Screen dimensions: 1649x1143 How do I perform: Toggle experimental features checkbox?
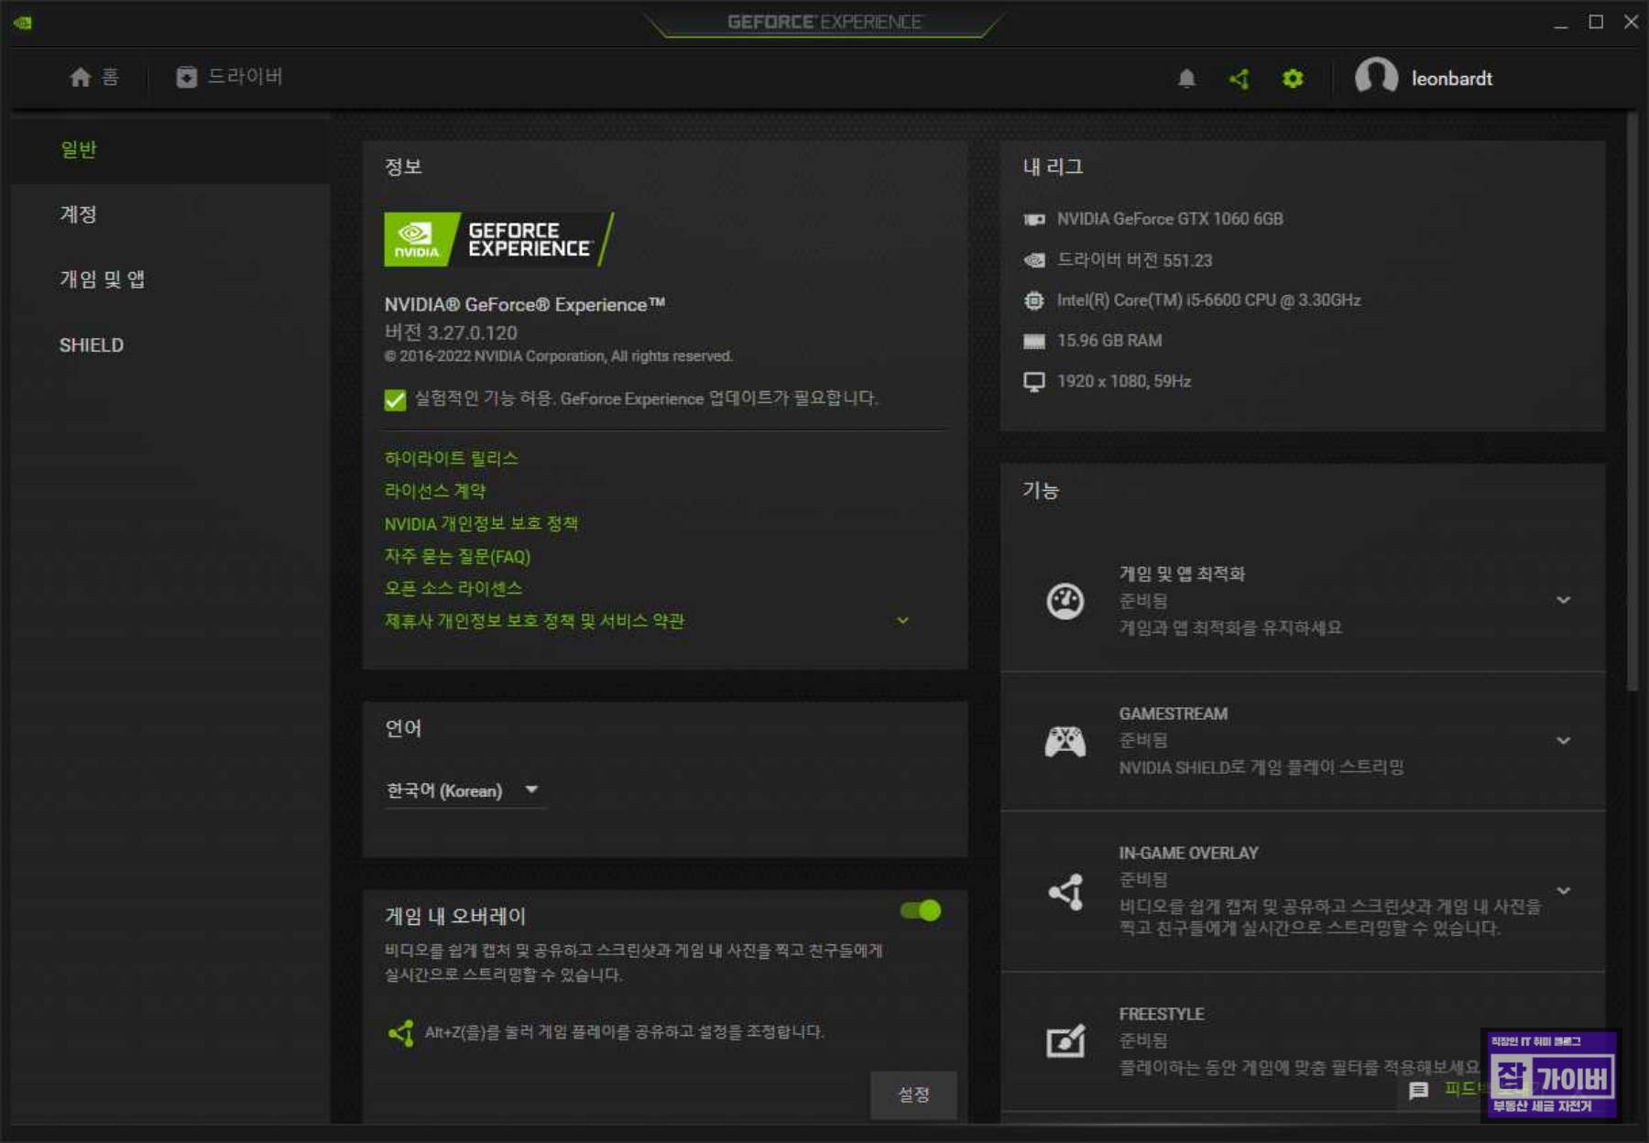pyautogui.click(x=395, y=399)
